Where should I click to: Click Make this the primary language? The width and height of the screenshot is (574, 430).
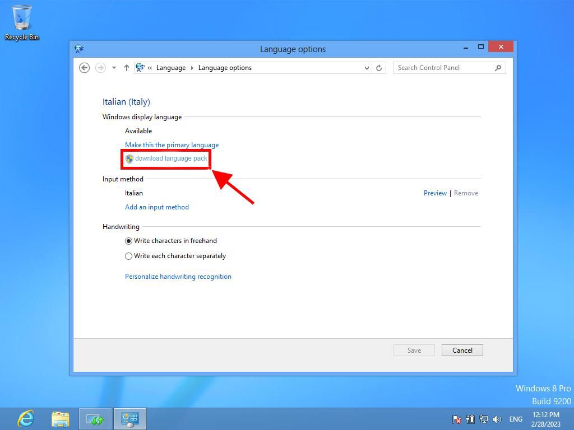pyautogui.click(x=172, y=145)
